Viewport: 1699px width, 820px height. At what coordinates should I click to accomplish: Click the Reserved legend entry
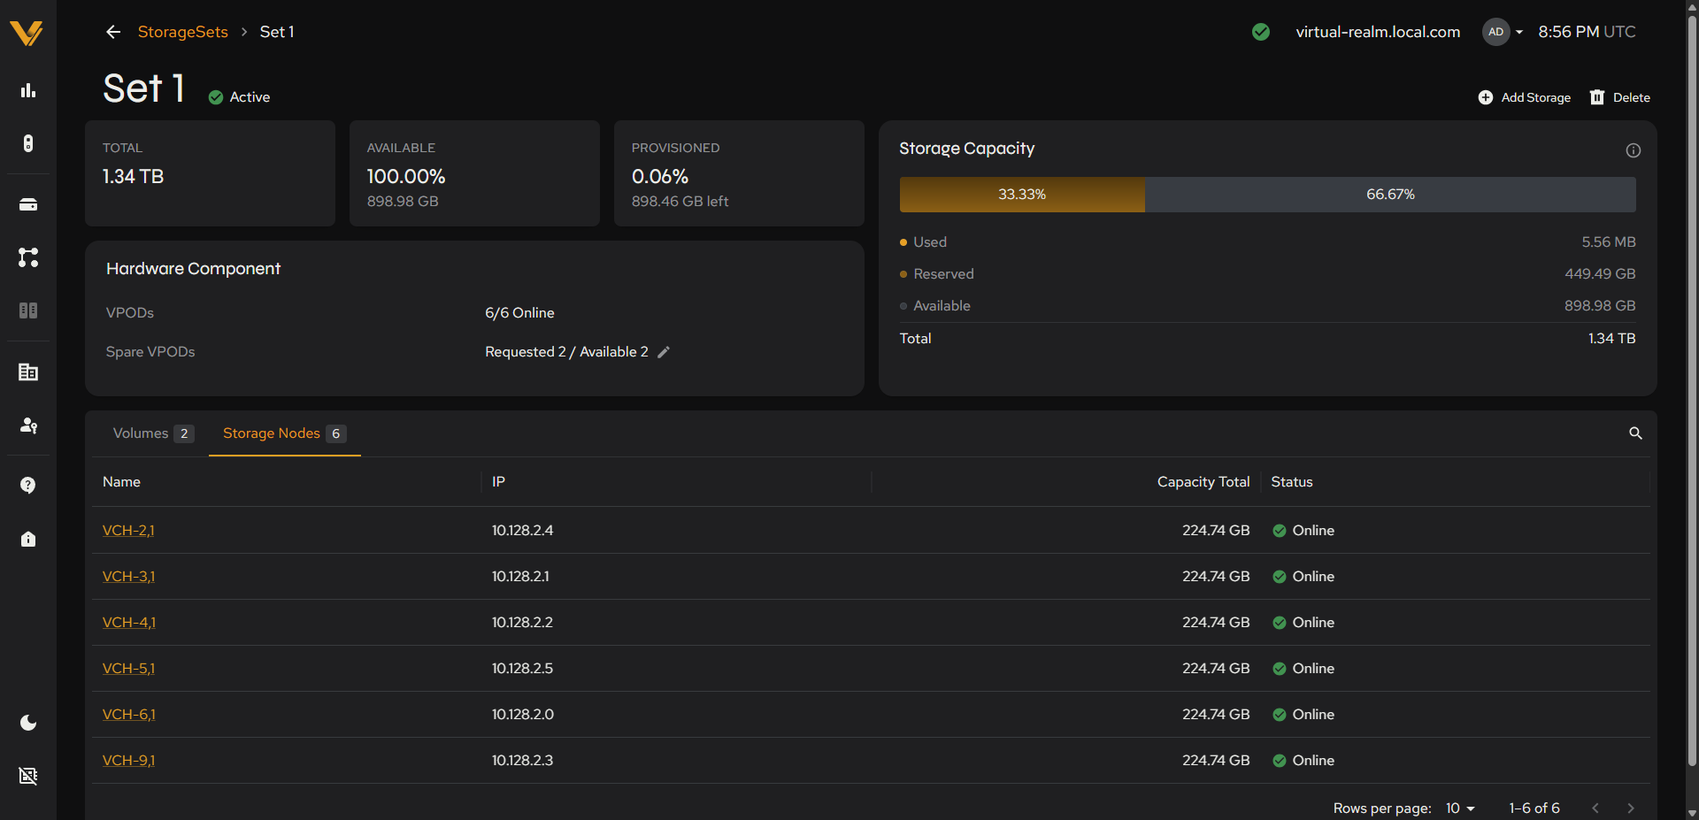(x=937, y=274)
